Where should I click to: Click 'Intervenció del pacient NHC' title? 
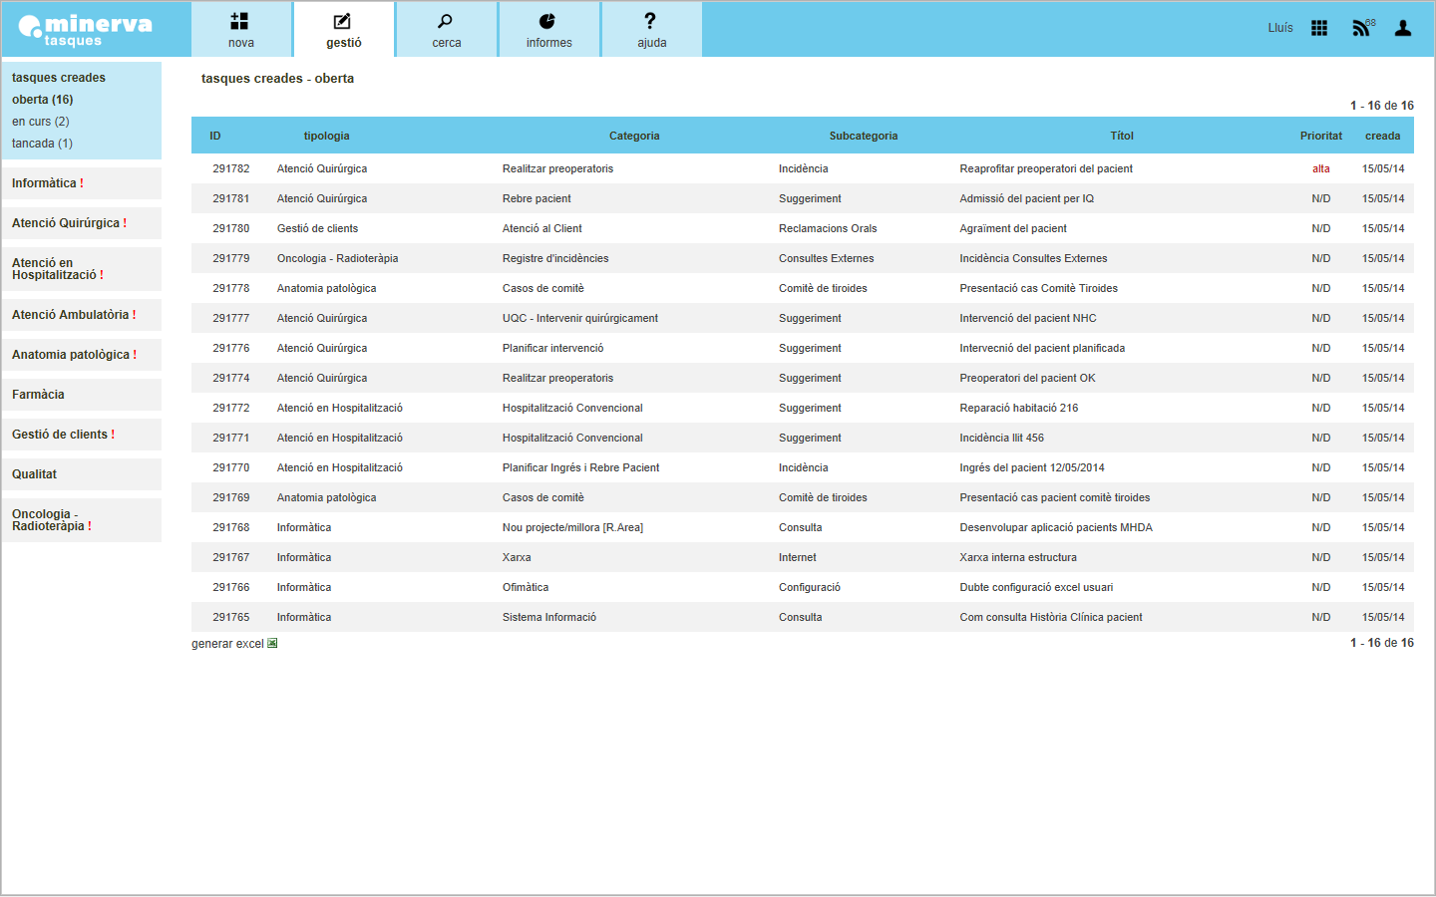(x=1028, y=318)
